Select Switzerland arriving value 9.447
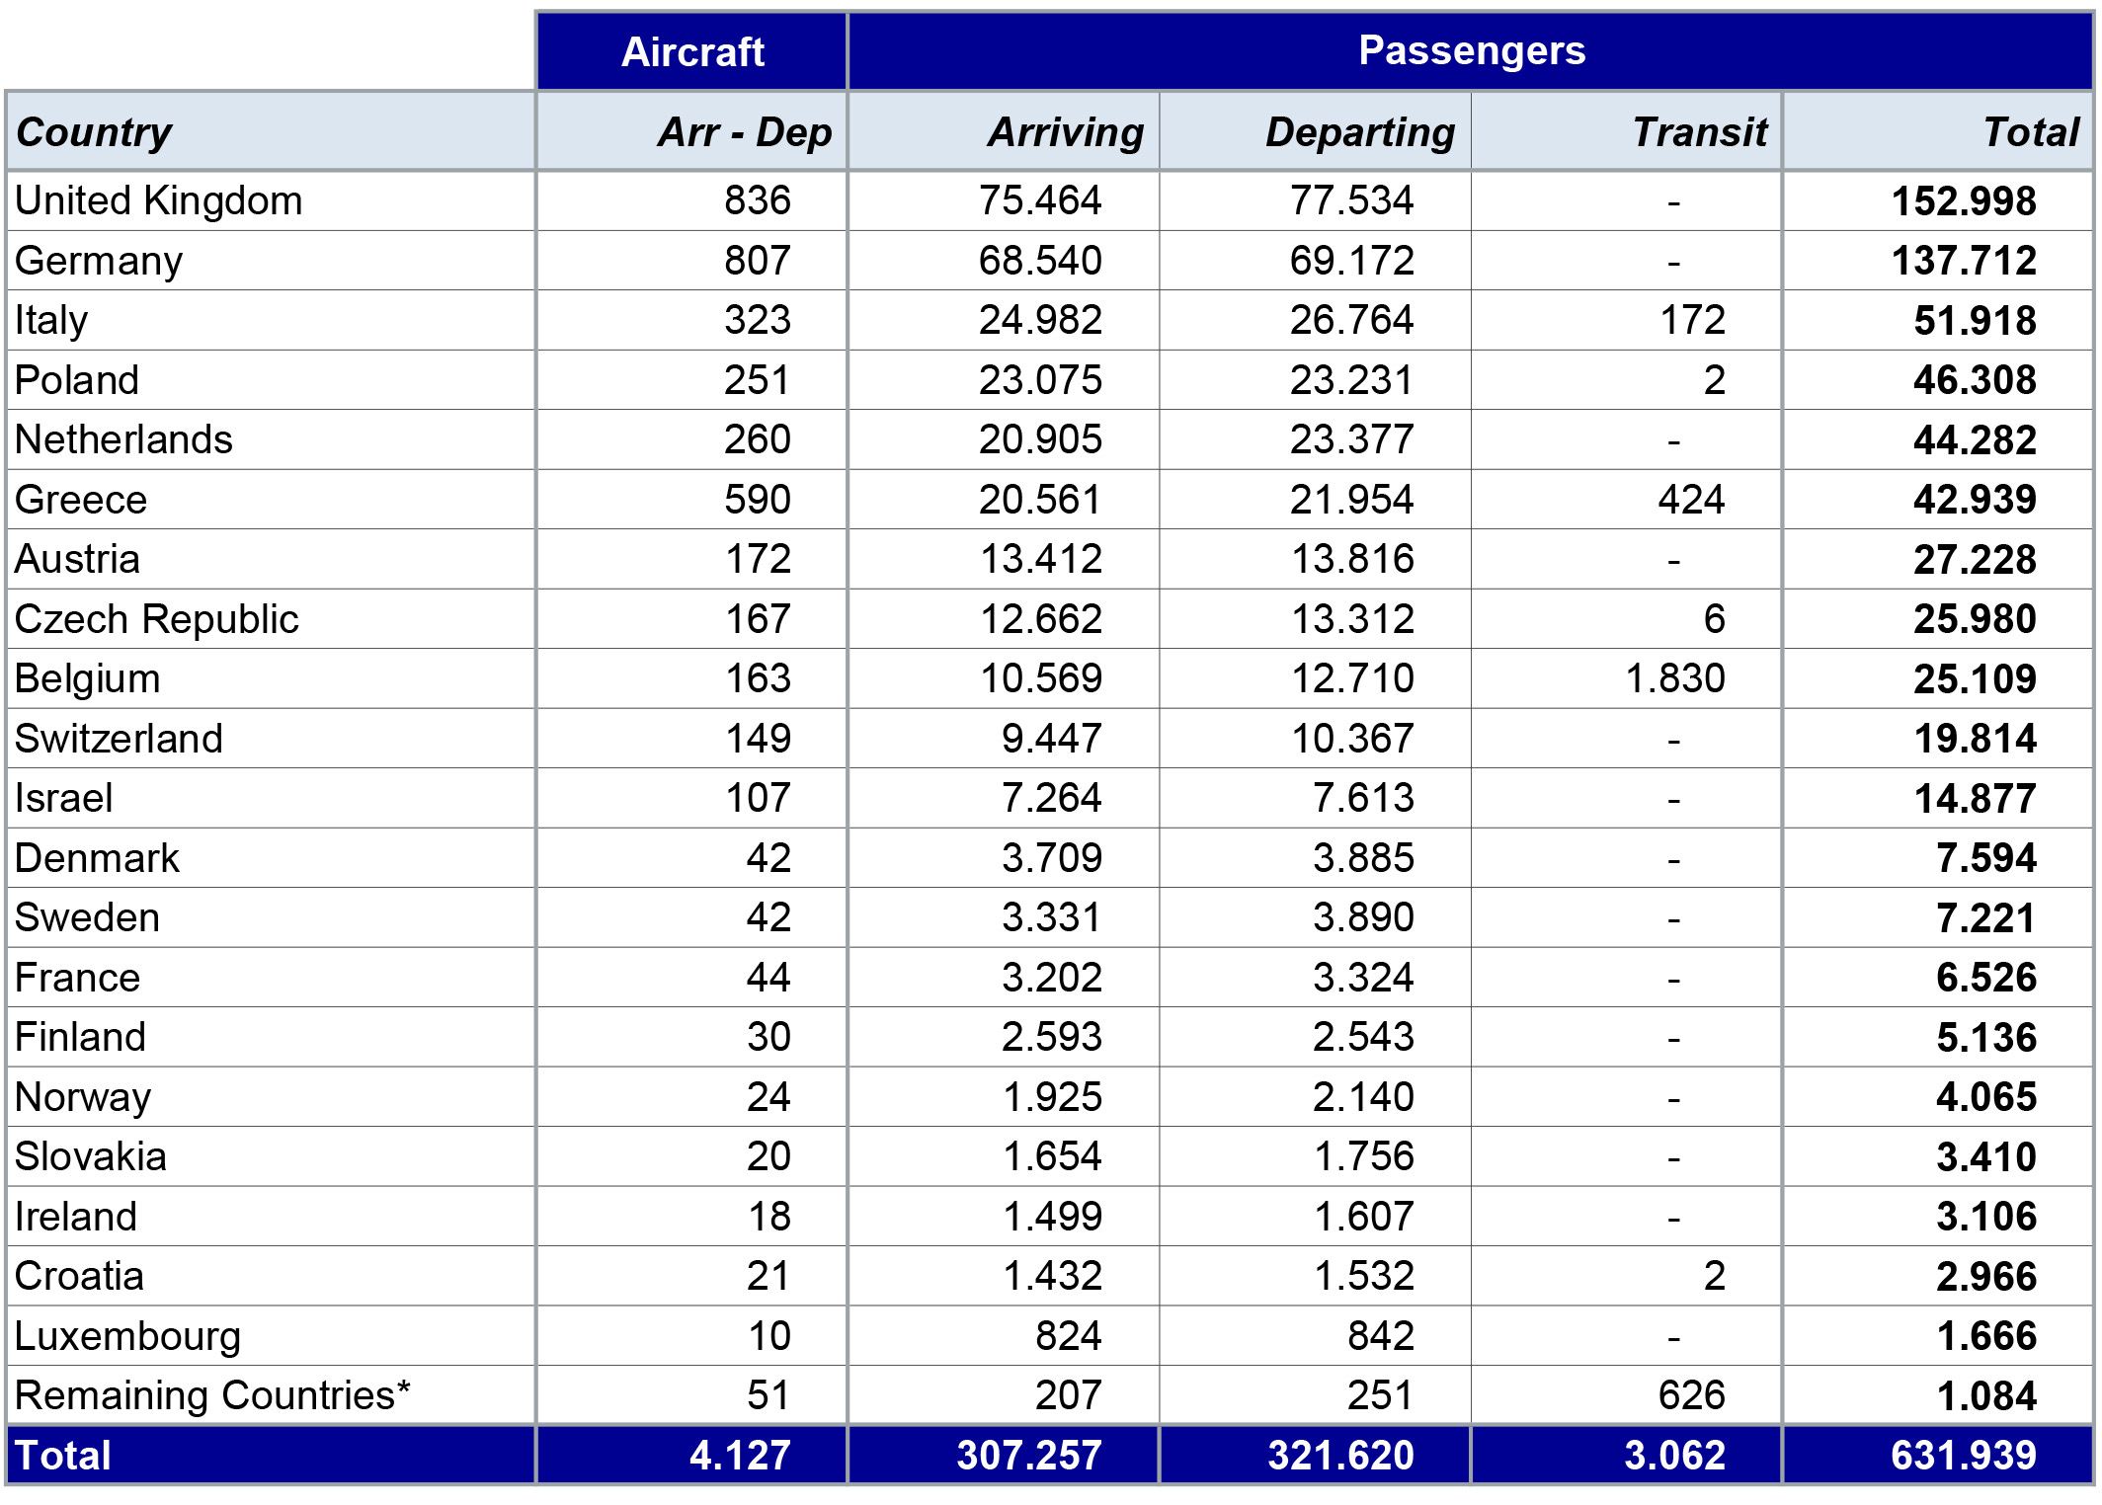2102x1505 pixels. point(1051,739)
